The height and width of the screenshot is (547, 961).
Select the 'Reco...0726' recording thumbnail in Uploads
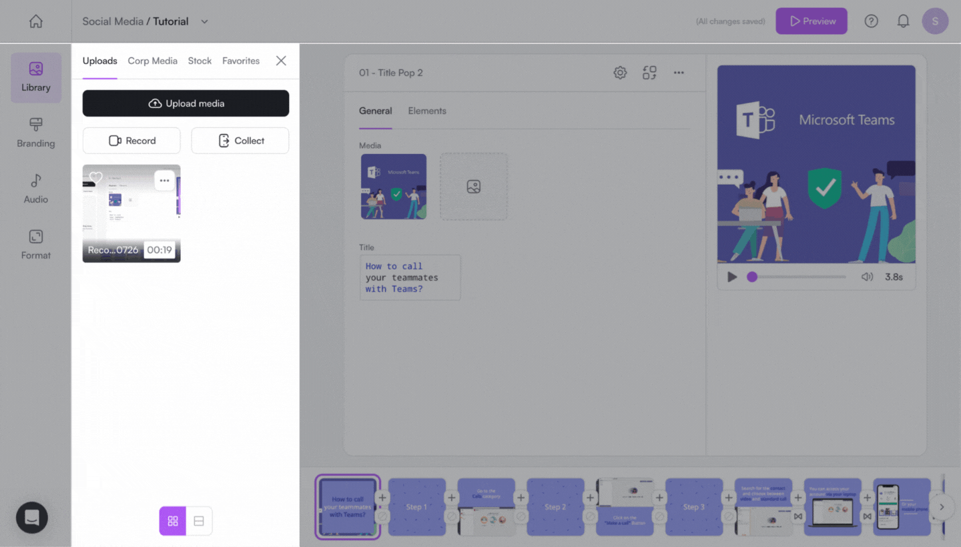tap(131, 213)
